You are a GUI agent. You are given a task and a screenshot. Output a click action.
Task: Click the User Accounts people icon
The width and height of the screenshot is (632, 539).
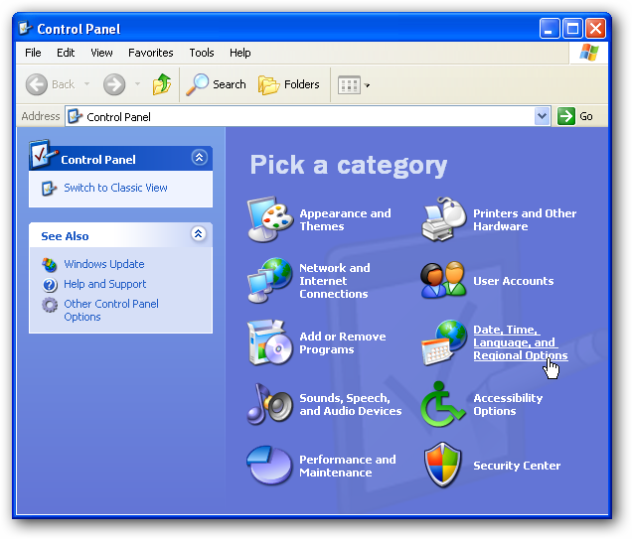(444, 281)
